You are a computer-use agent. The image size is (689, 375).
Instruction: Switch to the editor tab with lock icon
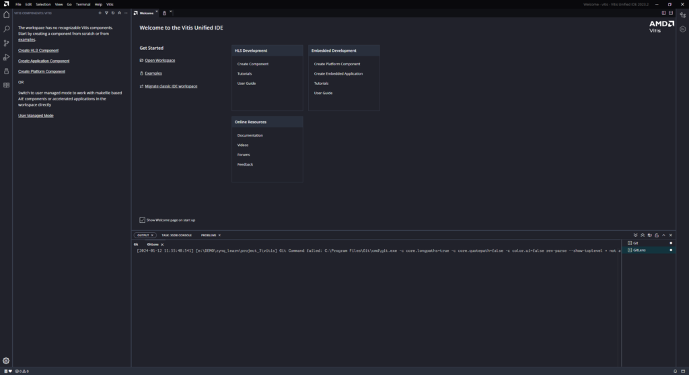[164, 13]
